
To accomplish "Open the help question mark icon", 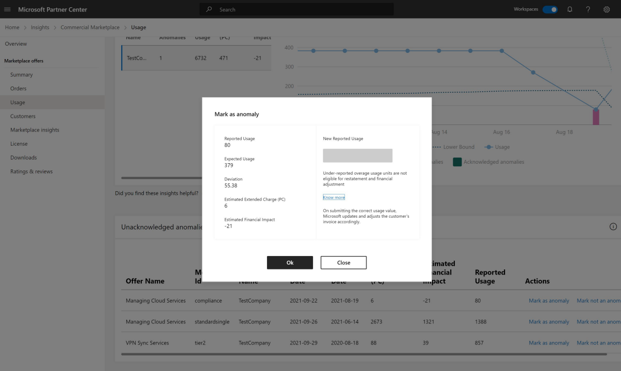I will (x=588, y=9).
